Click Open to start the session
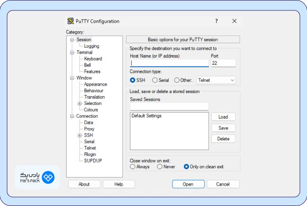Viewport: 307px width, 206px height. click(x=188, y=184)
